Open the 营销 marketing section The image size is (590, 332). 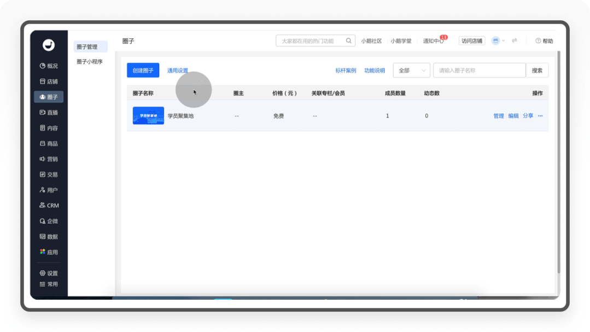tap(49, 159)
